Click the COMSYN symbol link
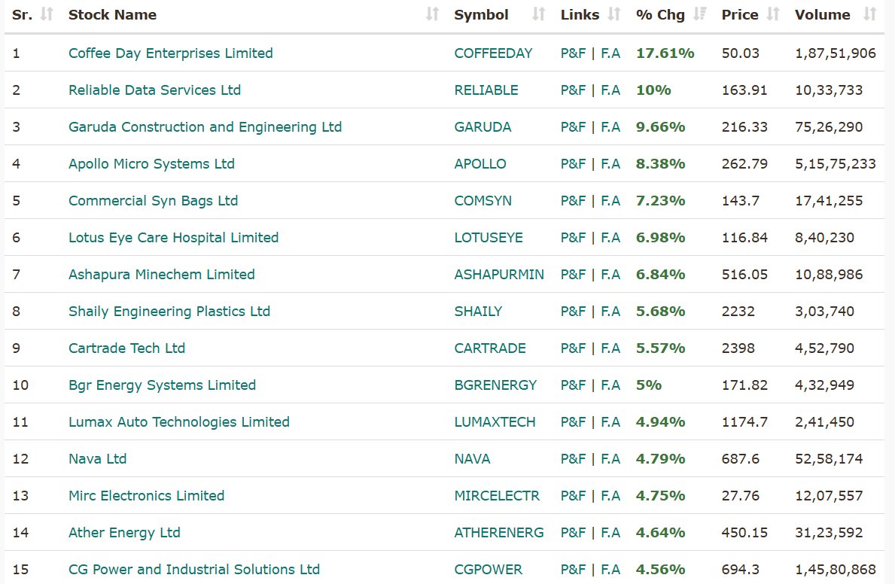The image size is (895, 584). pos(483,201)
